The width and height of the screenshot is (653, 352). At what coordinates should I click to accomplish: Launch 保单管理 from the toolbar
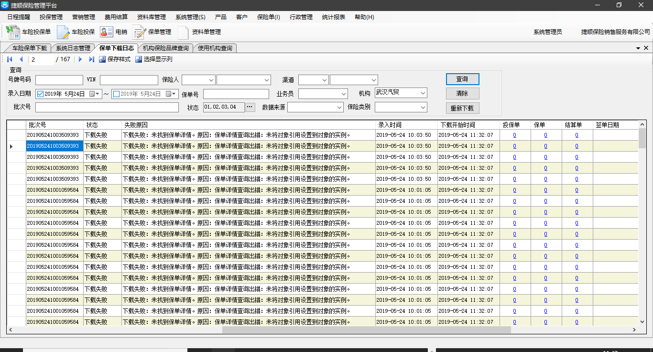(x=139, y=32)
